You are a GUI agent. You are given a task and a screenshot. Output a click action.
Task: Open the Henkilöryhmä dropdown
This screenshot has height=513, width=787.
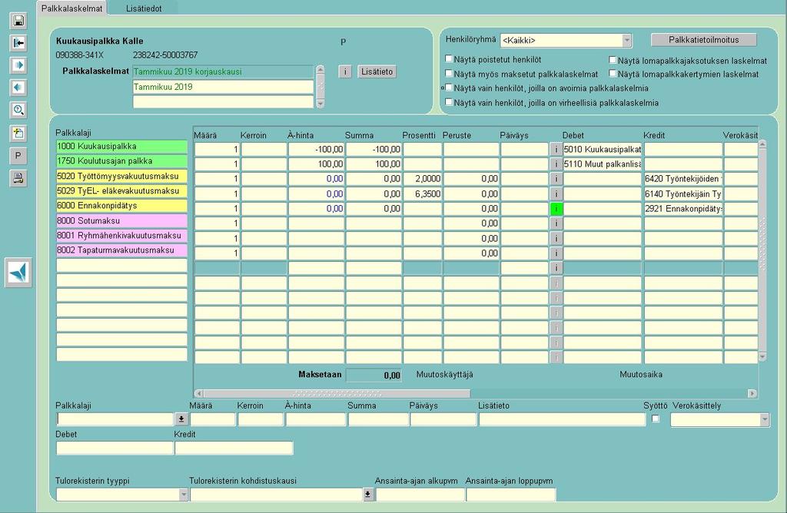click(x=626, y=40)
